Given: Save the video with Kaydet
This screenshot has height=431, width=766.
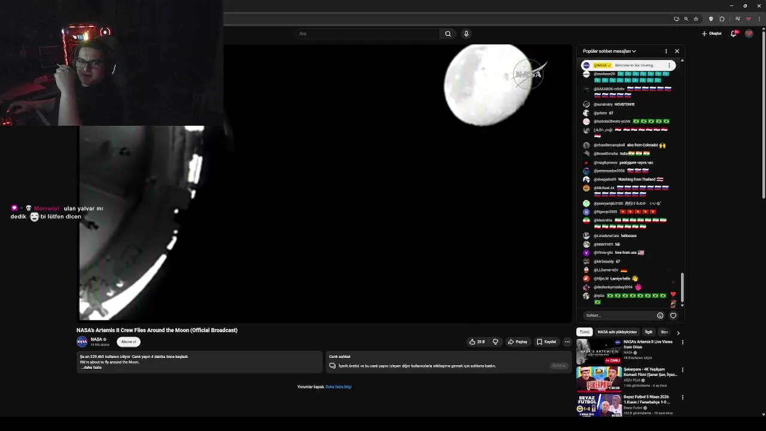Looking at the screenshot, I should pyautogui.click(x=546, y=342).
